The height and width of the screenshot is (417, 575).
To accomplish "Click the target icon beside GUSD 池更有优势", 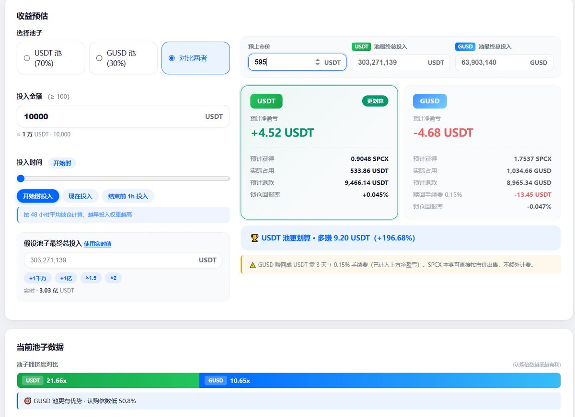I will click(27, 401).
